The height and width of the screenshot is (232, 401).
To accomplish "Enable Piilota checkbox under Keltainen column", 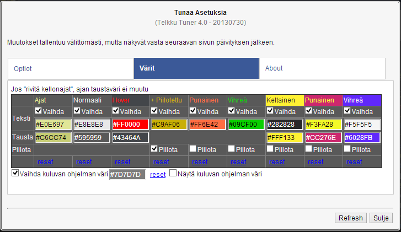I will (x=270, y=149).
